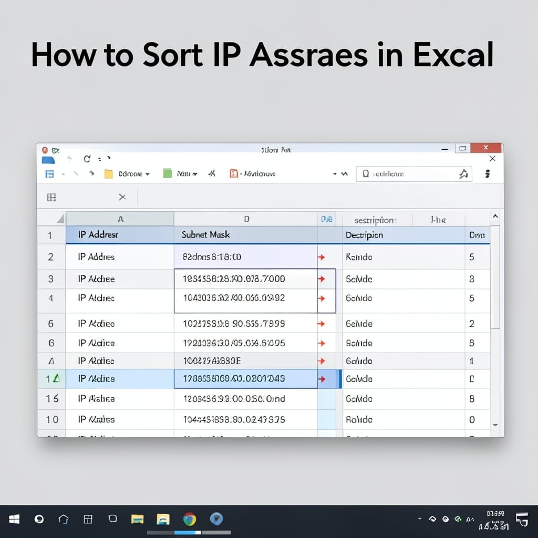Screen dimensions: 538x538
Task: Select the Subnet Mask header cell
Action: point(246,235)
